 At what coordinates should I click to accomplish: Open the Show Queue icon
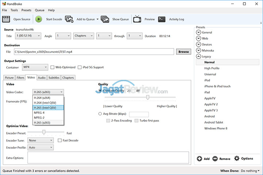pyautogui.click(x=105, y=19)
